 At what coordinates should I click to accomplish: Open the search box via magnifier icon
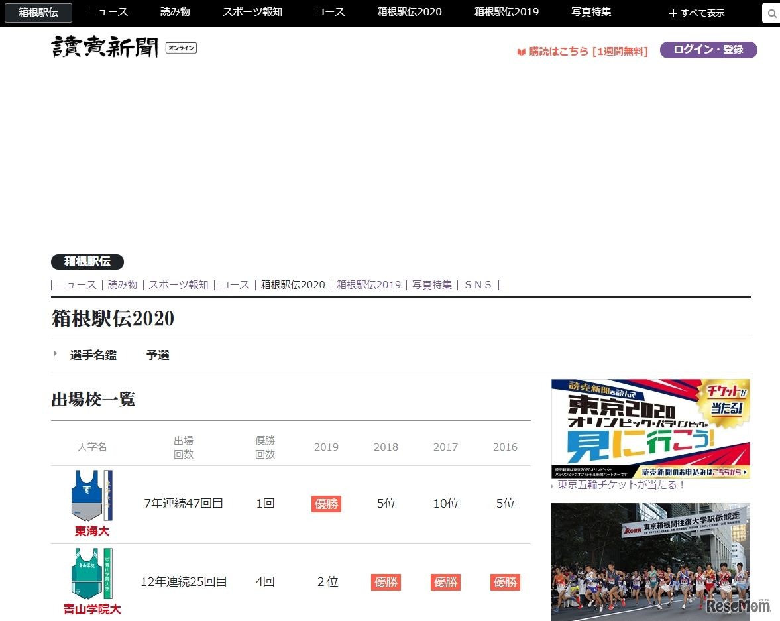click(771, 13)
